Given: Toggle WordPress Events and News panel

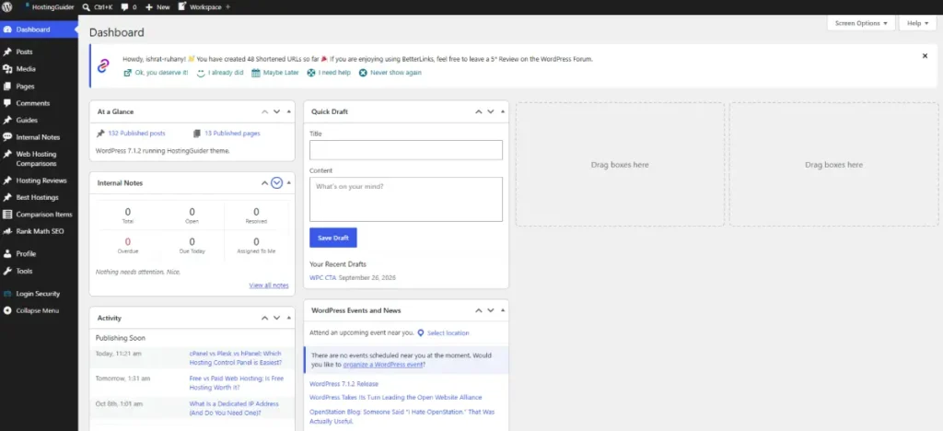Looking at the screenshot, I should [x=503, y=310].
